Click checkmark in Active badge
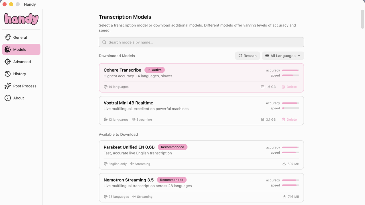The width and height of the screenshot is (365, 205). tap(149, 70)
